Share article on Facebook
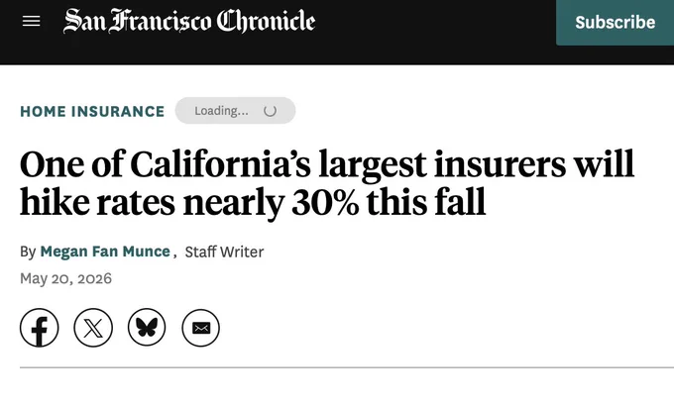 point(39,328)
